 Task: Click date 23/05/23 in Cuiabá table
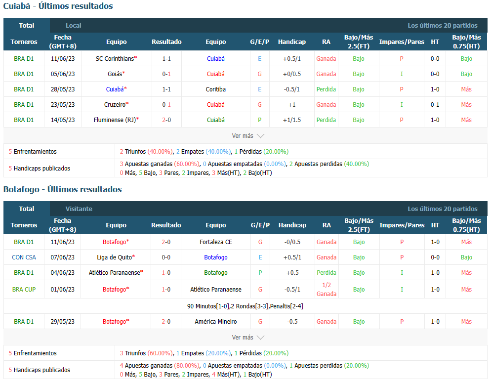63,105
